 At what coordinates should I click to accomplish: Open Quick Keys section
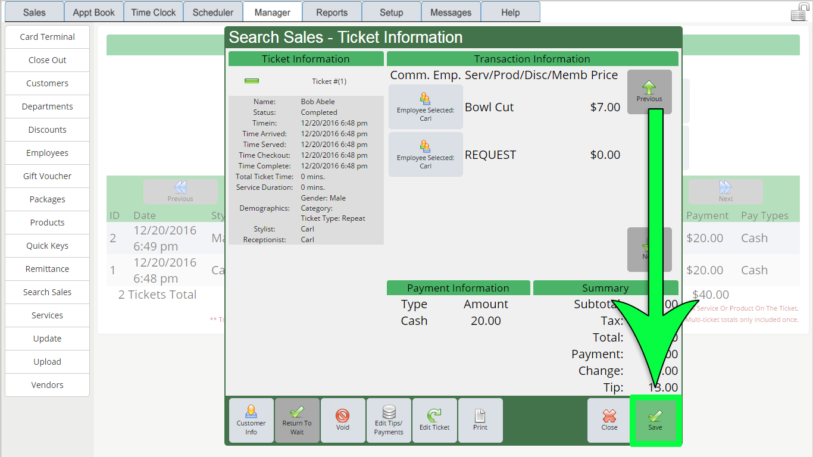pos(47,246)
